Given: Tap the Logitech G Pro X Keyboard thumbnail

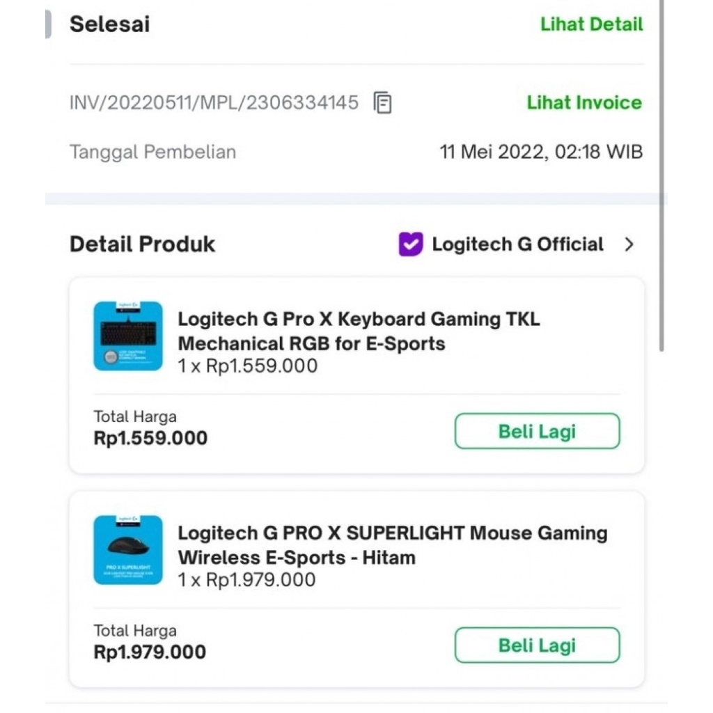Looking at the screenshot, I should pyautogui.click(x=128, y=336).
